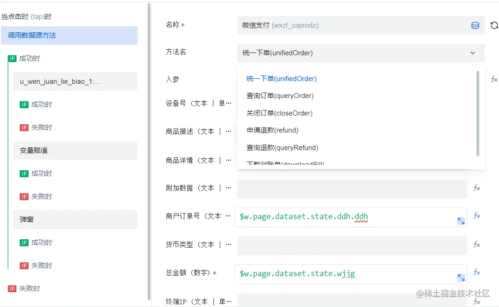The height and width of the screenshot is (307, 499).
Task: Click fx icon beside 总金额 field
Action: tap(477, 272)
